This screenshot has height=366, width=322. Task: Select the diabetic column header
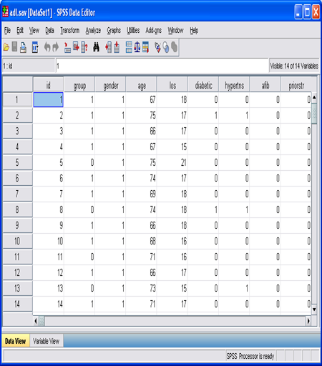[203, 85]
